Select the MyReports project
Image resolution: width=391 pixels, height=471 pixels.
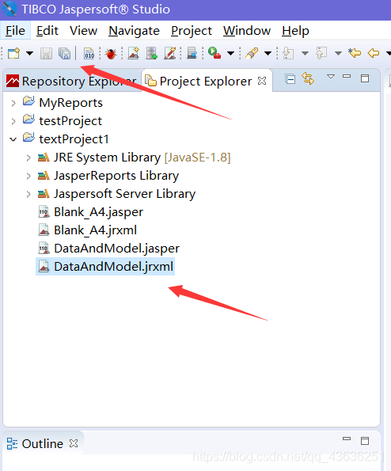click(x=71, y=103)
